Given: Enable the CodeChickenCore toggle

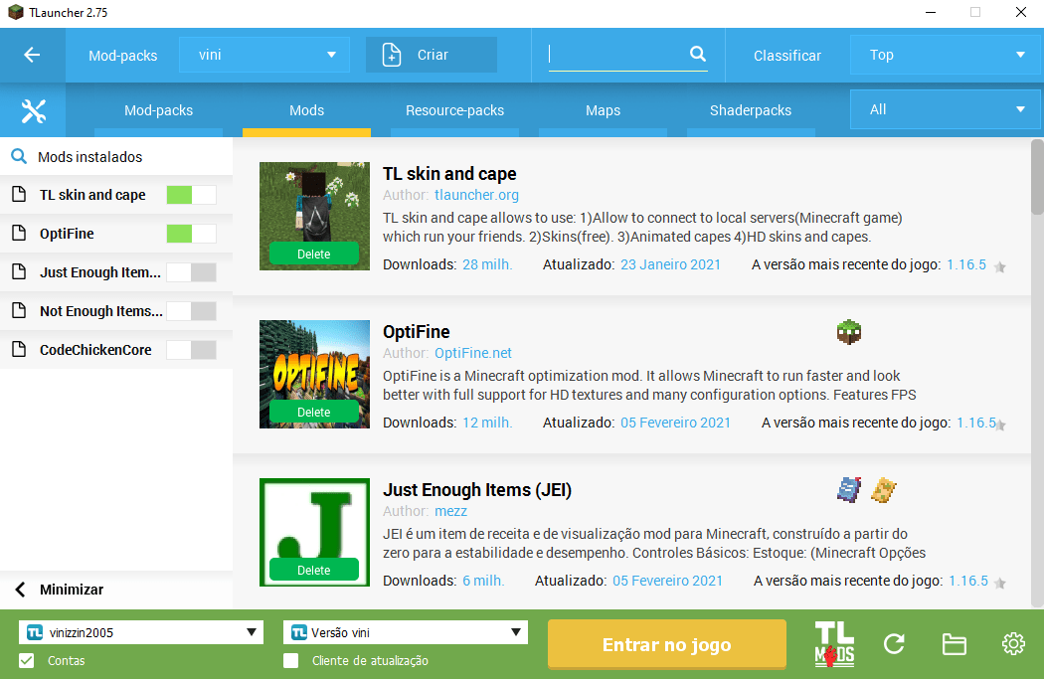Looking at the screenshot, I should point(191,349).
